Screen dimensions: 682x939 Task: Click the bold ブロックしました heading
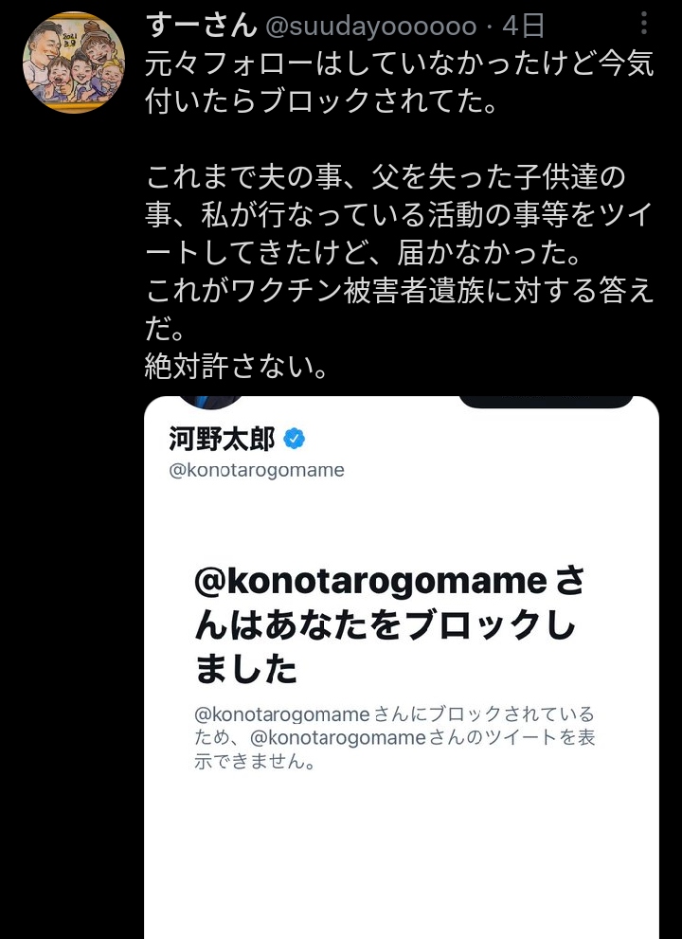click(390, 625)
